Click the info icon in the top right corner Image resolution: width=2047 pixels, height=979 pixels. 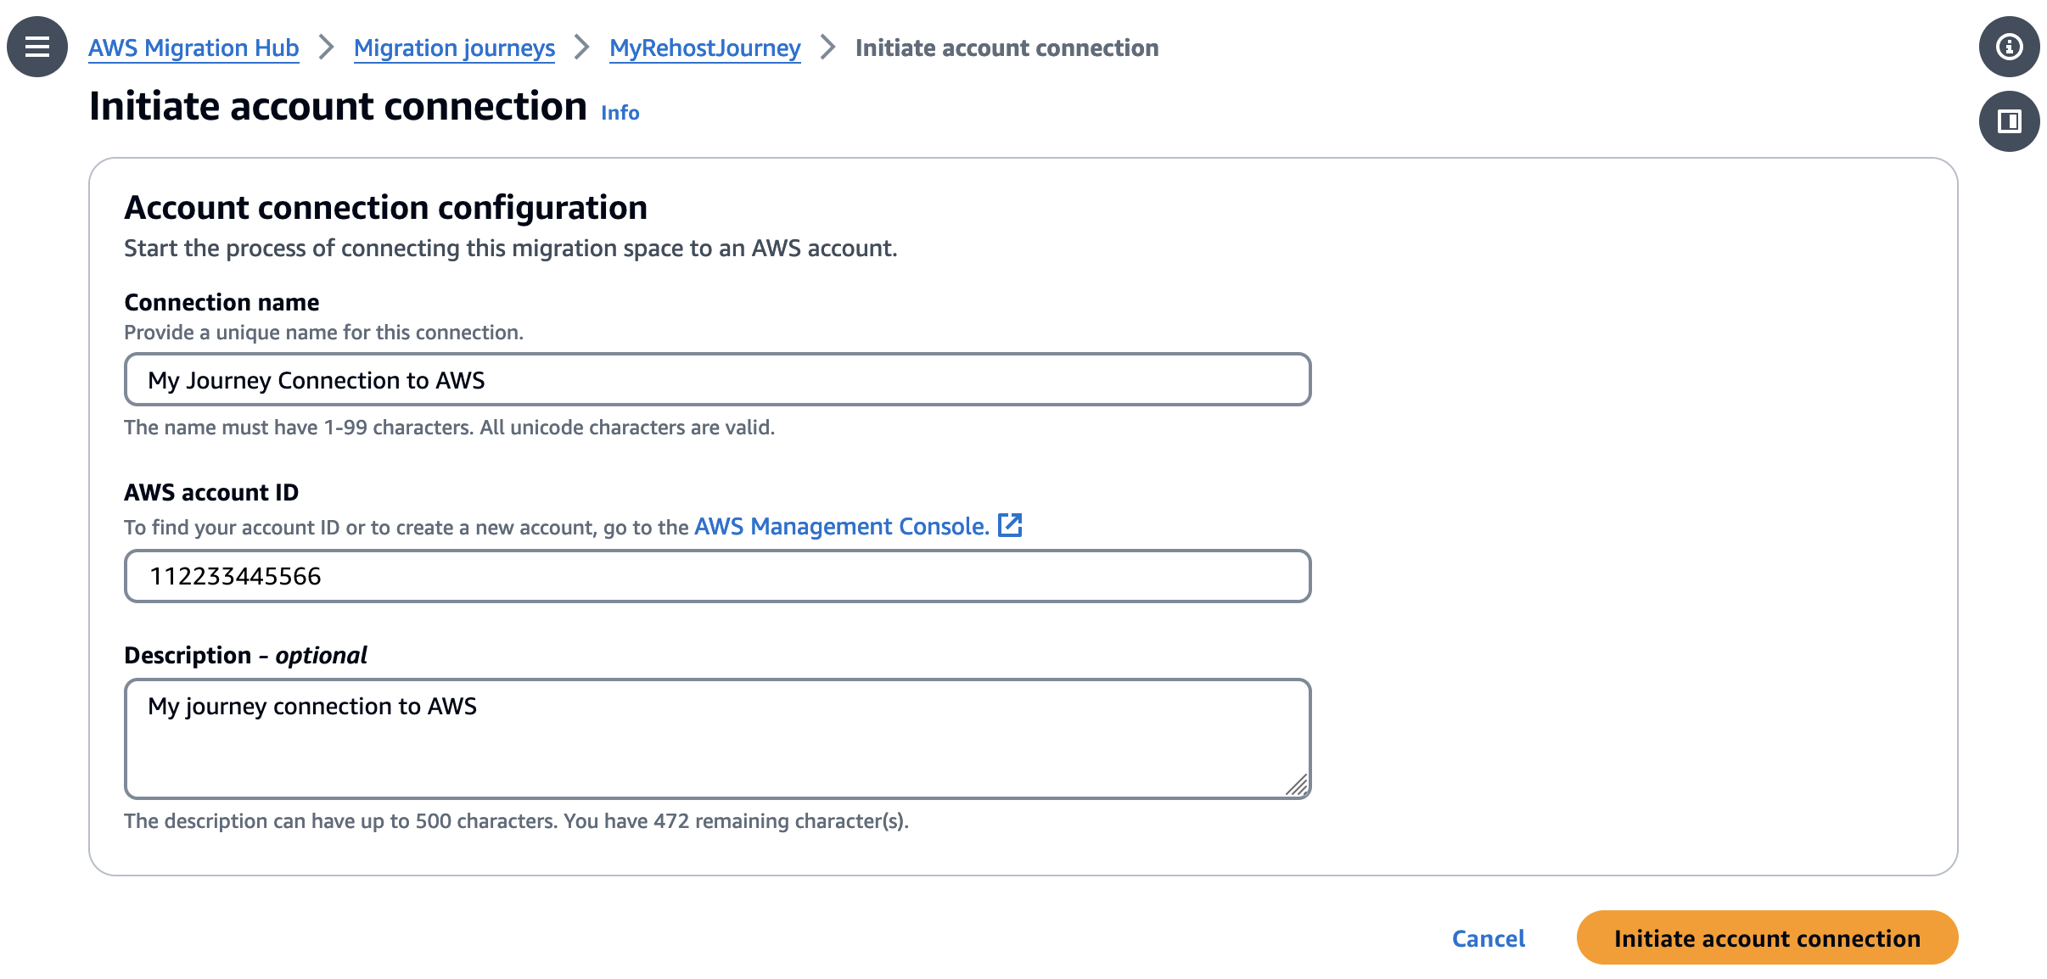[2009, 47]
